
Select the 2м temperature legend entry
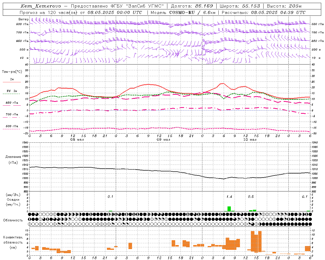point(12,79)
